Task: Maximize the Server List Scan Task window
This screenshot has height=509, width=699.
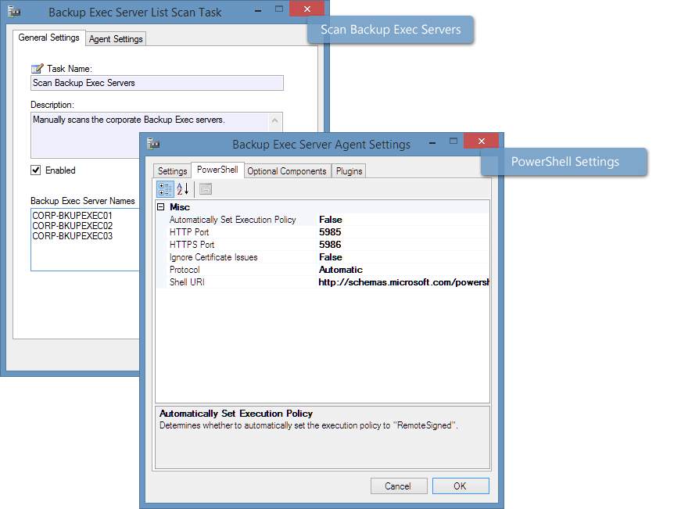Action: pyautogui.click(x=278, y=9)
